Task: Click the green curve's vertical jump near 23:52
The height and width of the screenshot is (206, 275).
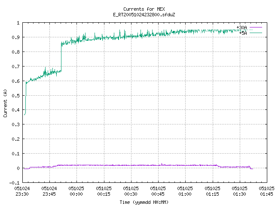Action: pyautogui.click(x=61, y=57)
